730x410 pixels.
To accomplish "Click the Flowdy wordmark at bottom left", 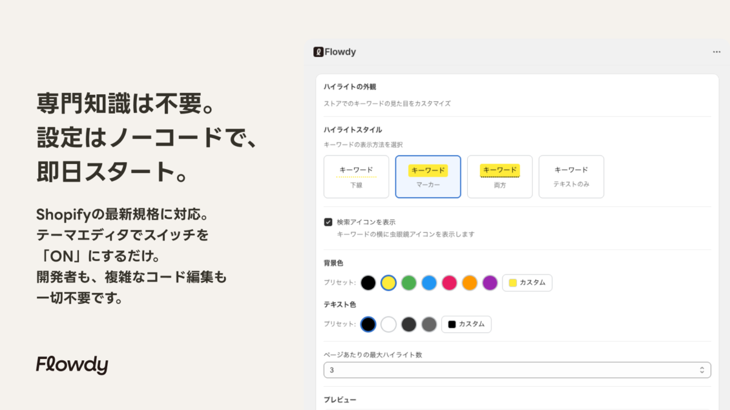I will 72,364.
